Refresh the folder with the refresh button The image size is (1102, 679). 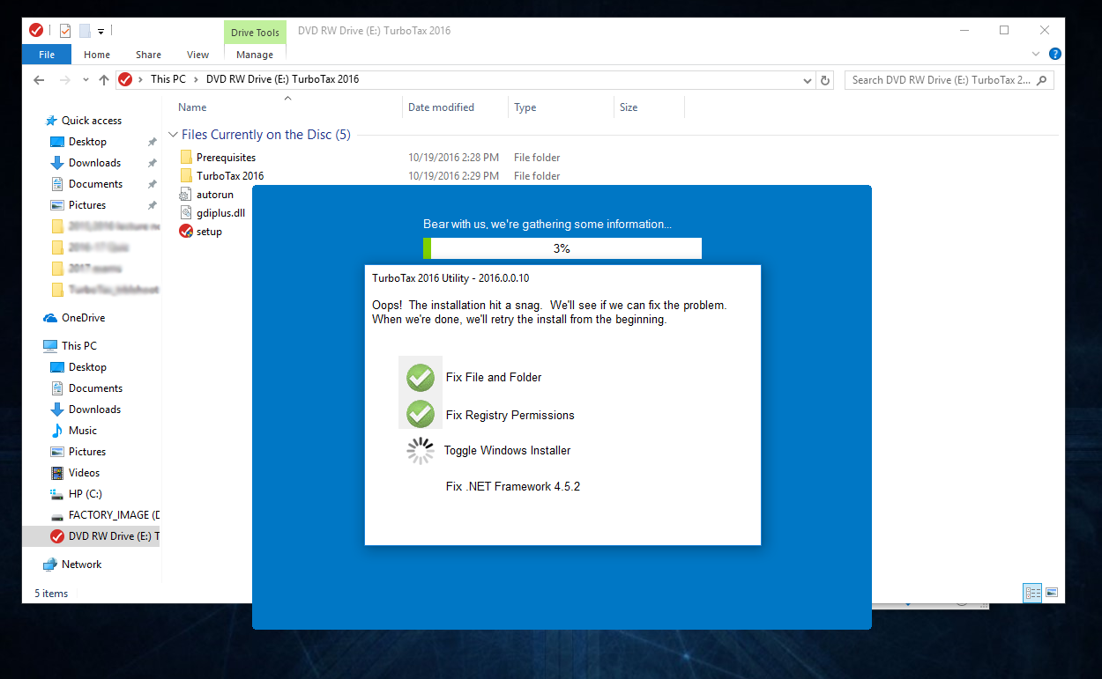[x=825, y=80]
